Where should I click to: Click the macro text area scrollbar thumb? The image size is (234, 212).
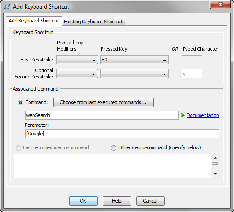pos(215,164)
